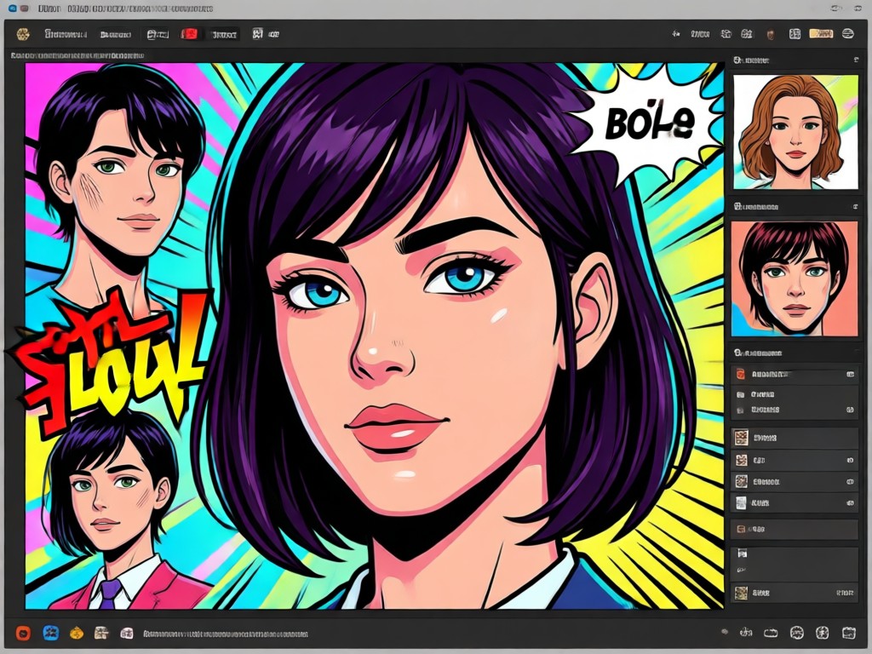Select the toolbar tab right of the red button
Screen dimensions: 872x654
coord(224,34)
